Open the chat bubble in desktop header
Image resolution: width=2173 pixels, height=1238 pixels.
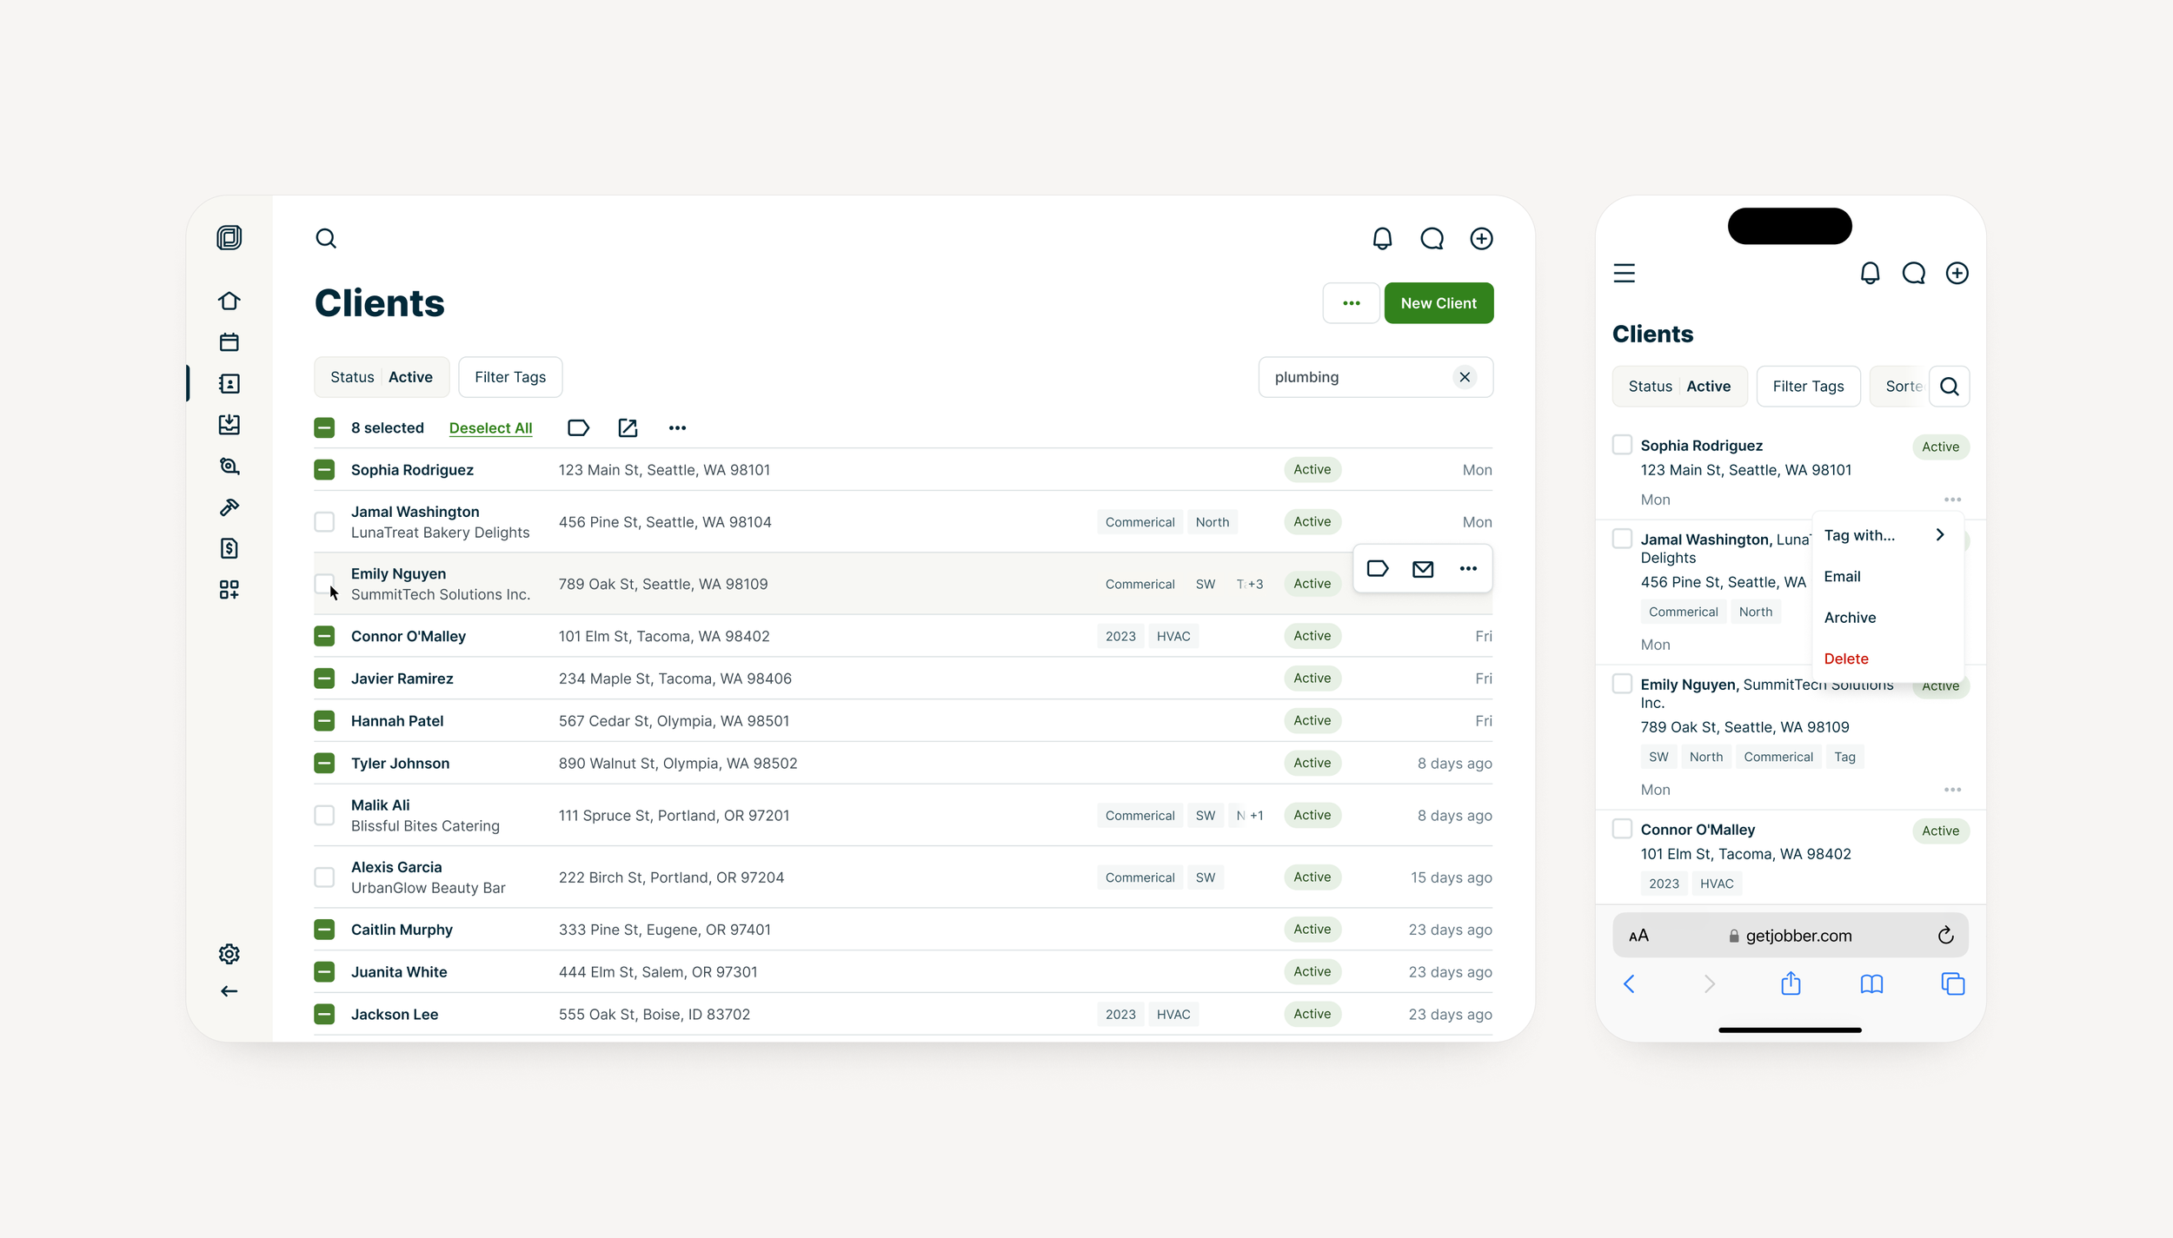click(x=1432, y=238)
